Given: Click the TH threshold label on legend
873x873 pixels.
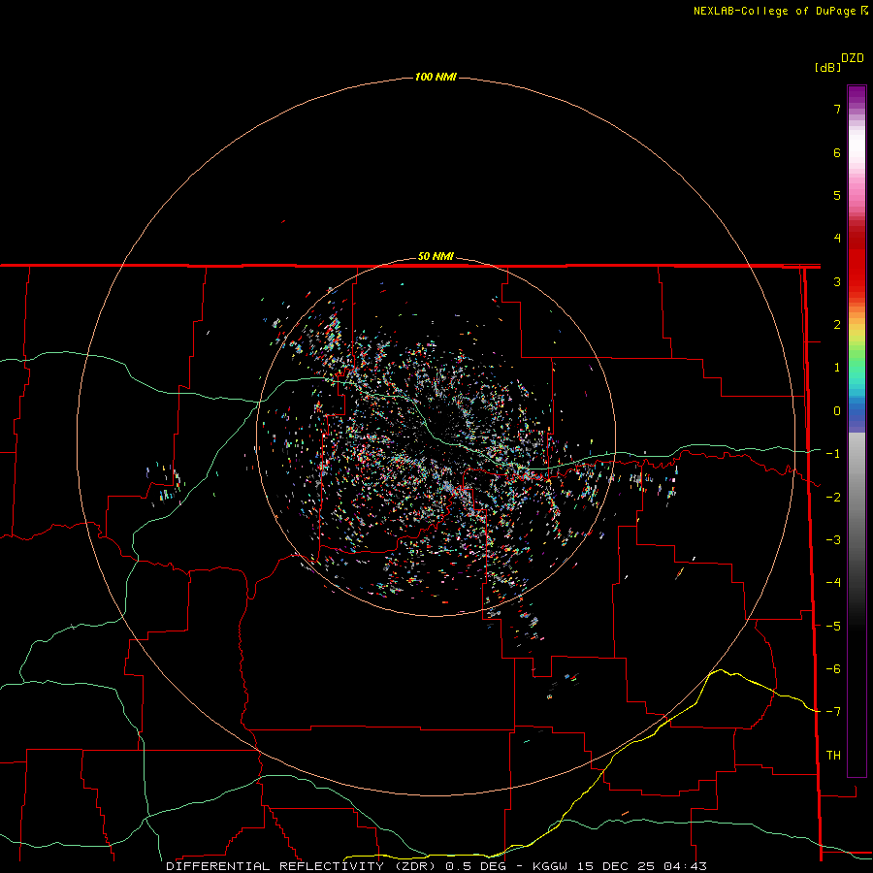Looking at the screenshot, I should pyautogui.click(x=833, y=756).
